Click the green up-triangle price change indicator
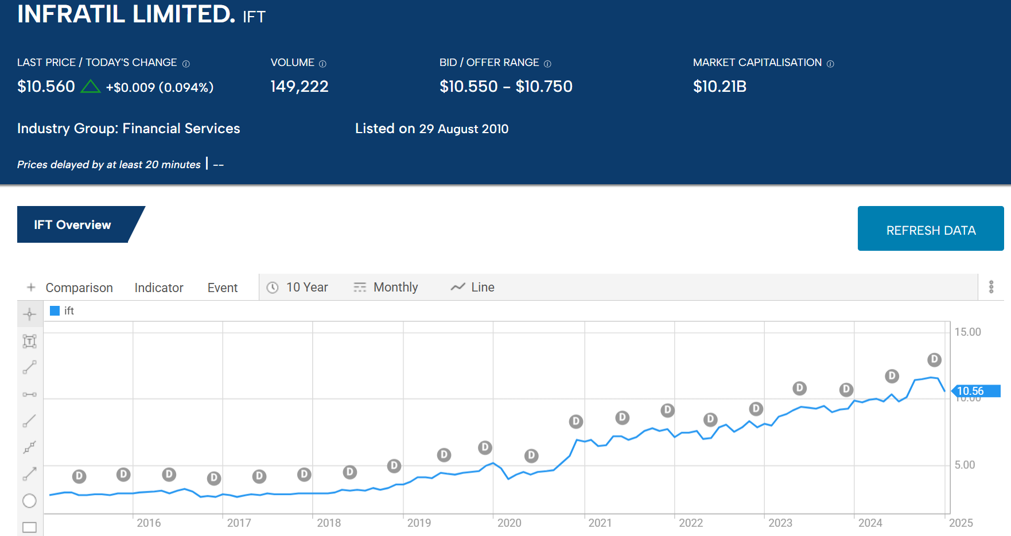 pos(91,87)
